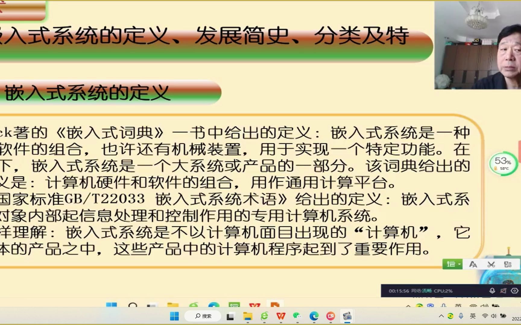Click the line ending with 重要作用

point(215,249)
